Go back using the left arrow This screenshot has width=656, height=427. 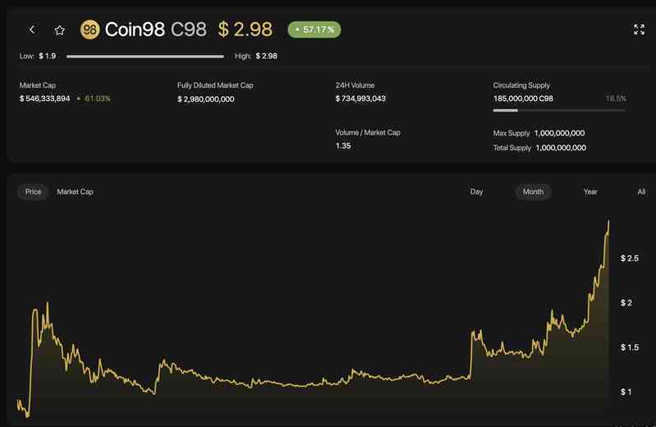coord(32,30)
